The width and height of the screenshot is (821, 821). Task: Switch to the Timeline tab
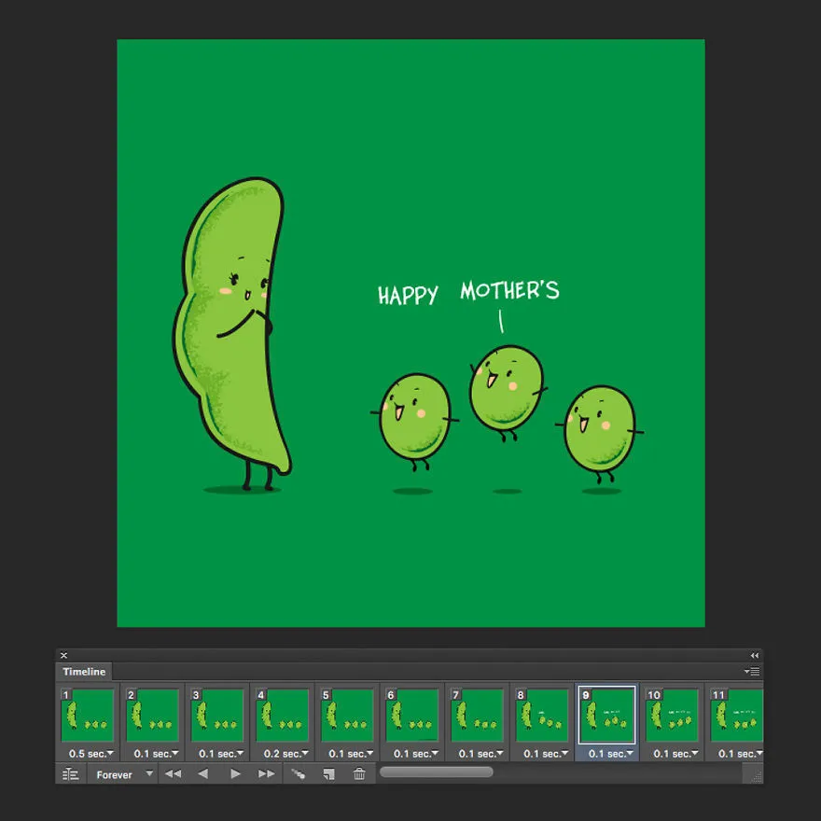(x=84, y=672)
